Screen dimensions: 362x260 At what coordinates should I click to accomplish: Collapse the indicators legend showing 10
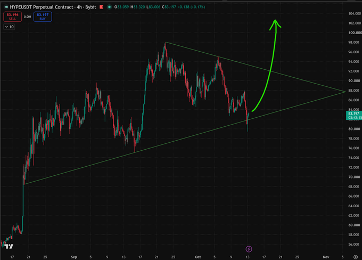tap(9, 27)
